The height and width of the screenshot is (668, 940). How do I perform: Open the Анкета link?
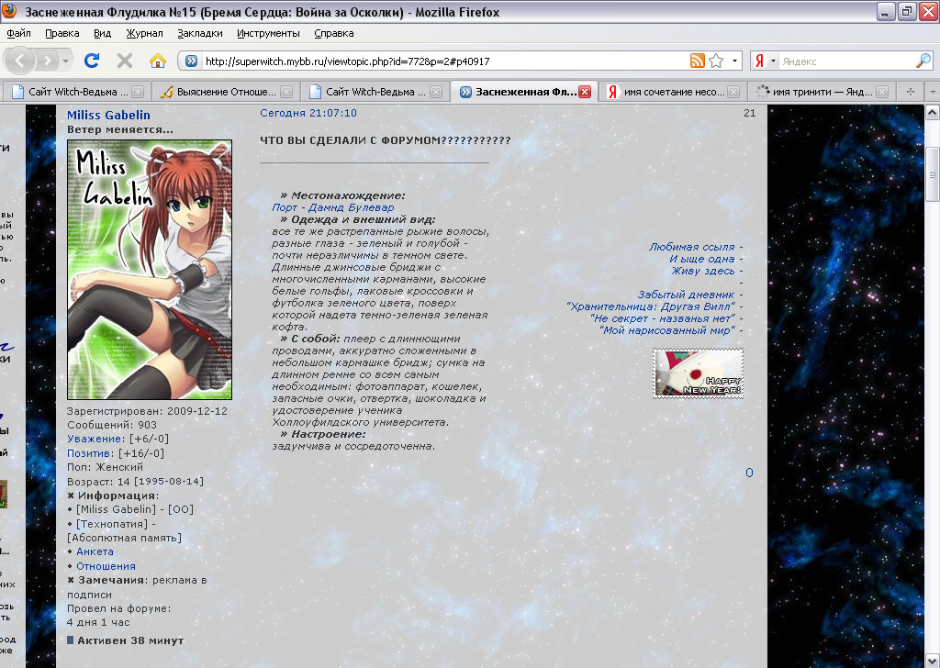point(95,551)
